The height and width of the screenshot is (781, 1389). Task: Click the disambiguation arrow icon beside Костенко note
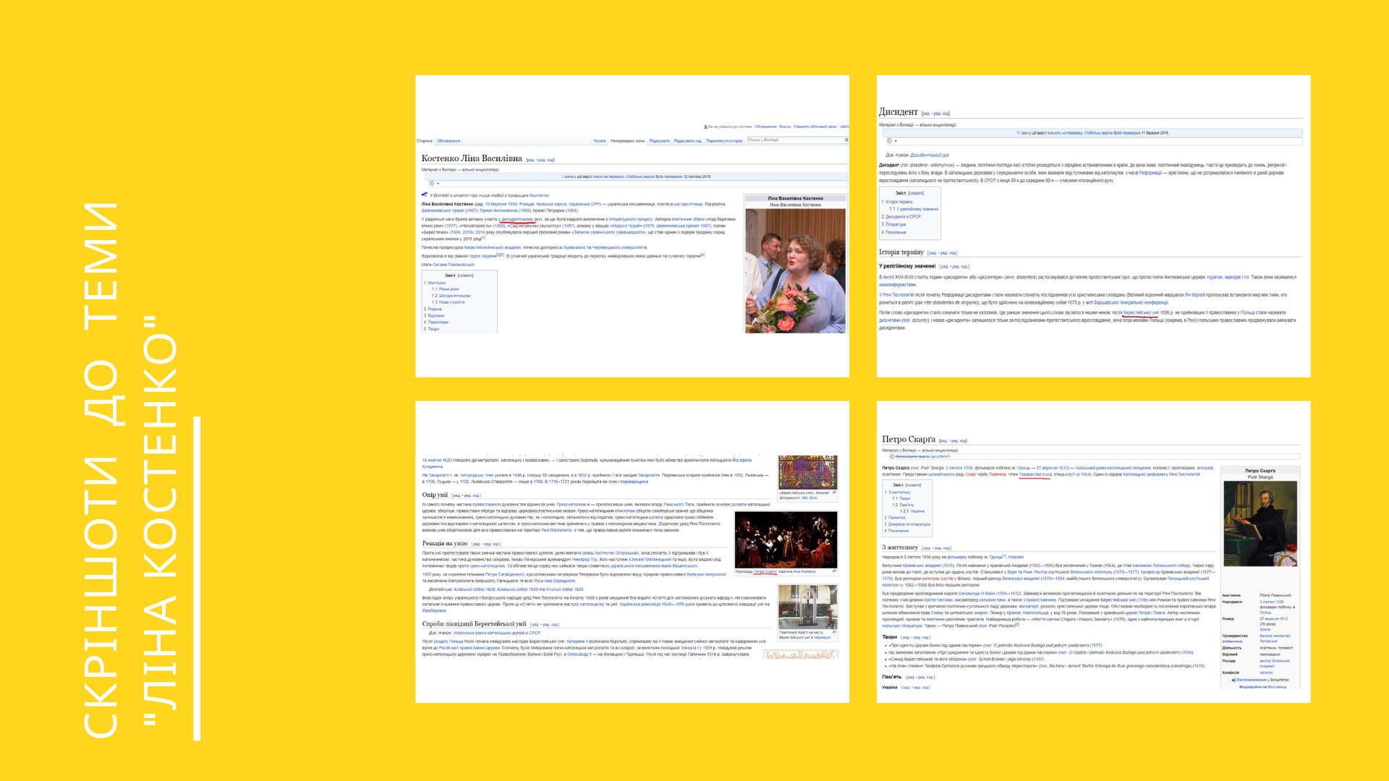[425, 195]
